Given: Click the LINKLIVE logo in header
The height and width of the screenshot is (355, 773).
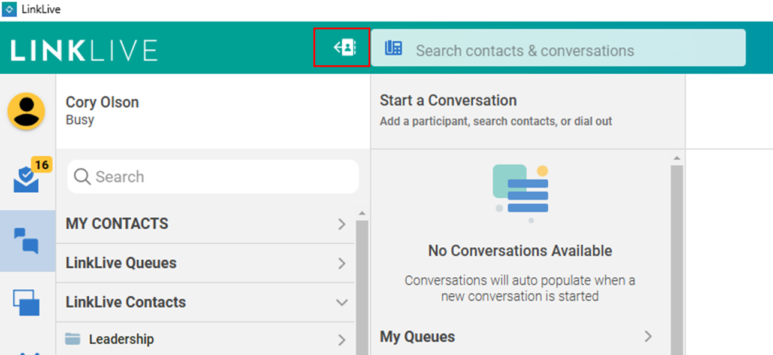Looking at the screenshot, I should (x=84, y=50).
